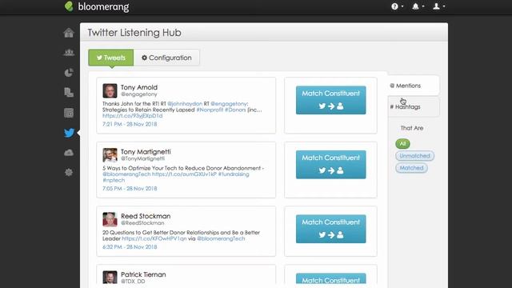Toggle the Matched filter pill

[x=411, y=168]
